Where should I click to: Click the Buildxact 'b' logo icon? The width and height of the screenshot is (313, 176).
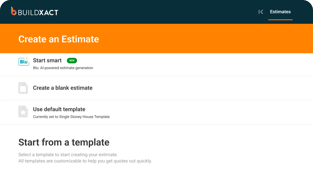point(13,12)
